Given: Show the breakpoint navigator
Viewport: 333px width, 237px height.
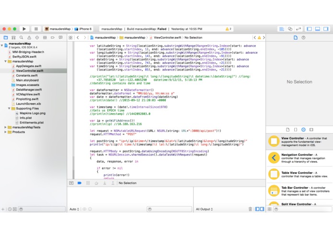Looking at the screenshot, I should 53,37.
